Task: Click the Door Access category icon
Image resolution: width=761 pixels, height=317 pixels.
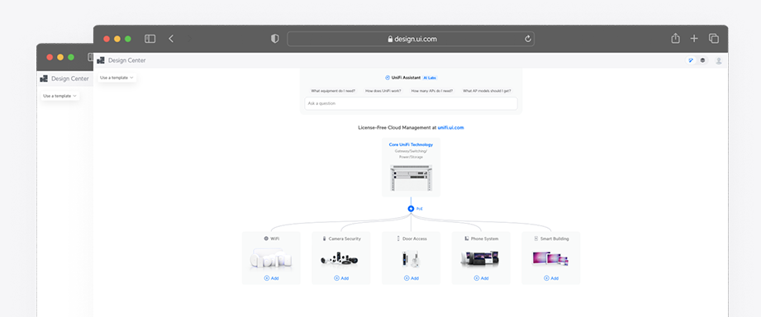Action: 398,239
